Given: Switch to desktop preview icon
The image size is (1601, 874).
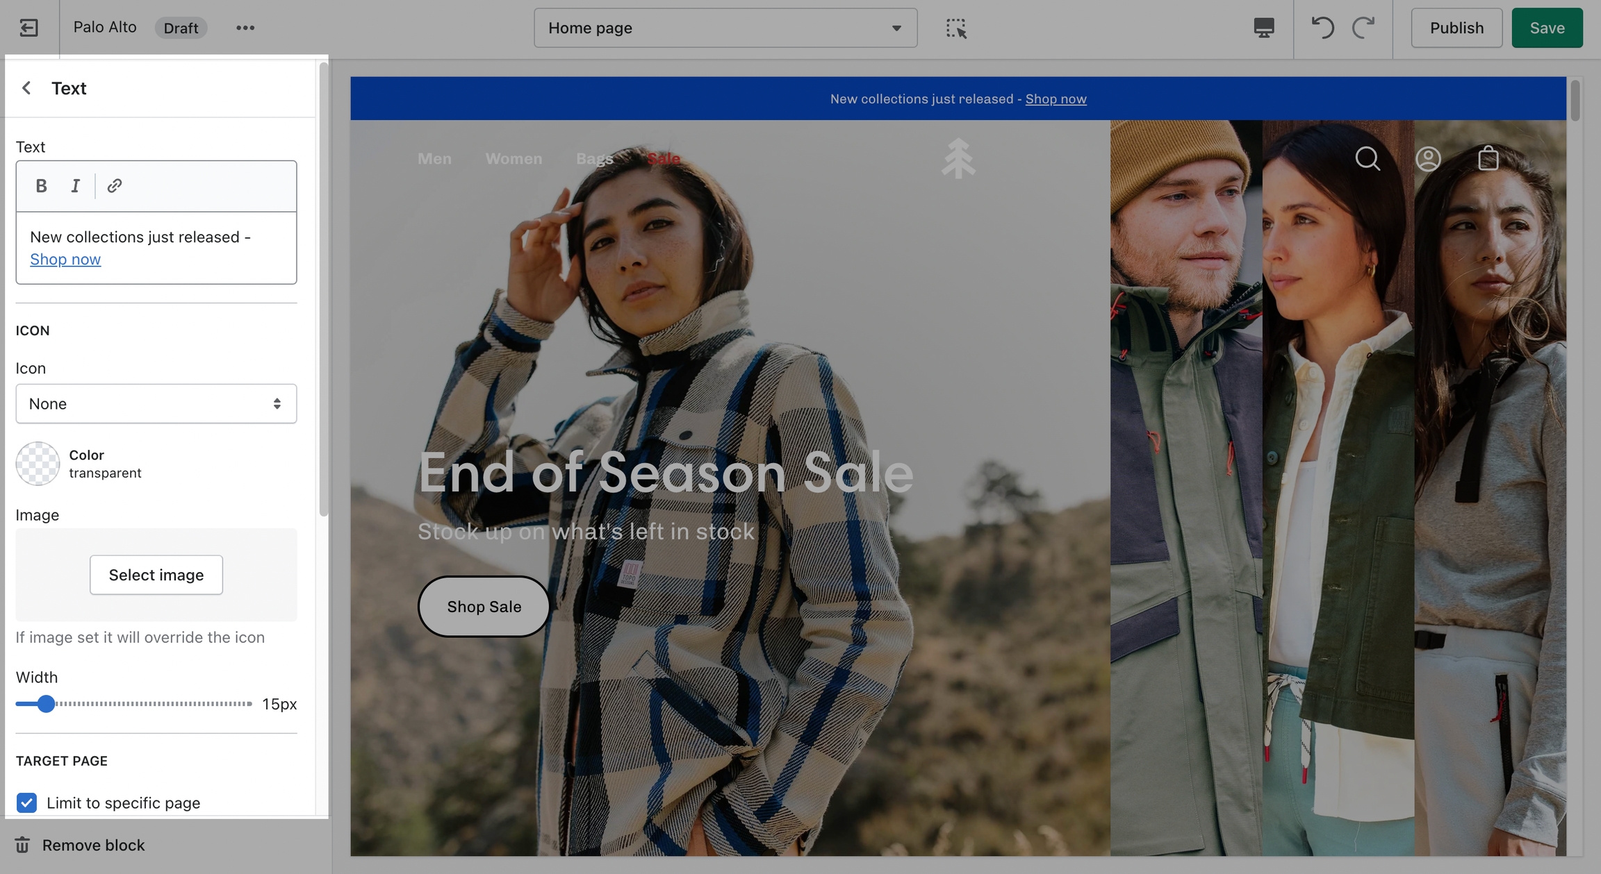Looking at the screenshot, I should (x=1264, y=28).
